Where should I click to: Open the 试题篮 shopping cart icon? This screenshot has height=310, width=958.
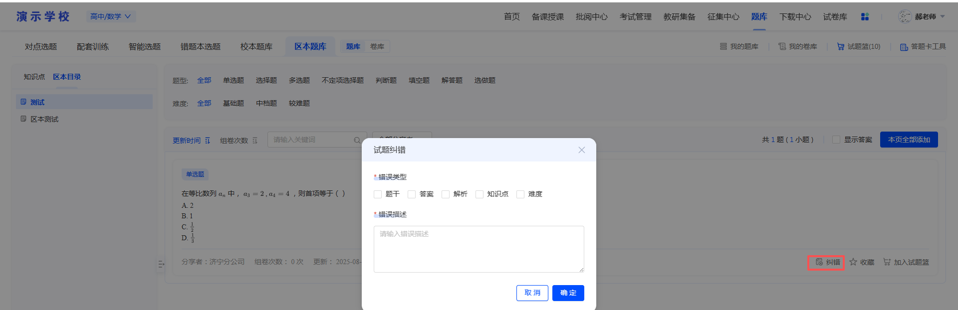click(841, 46)
